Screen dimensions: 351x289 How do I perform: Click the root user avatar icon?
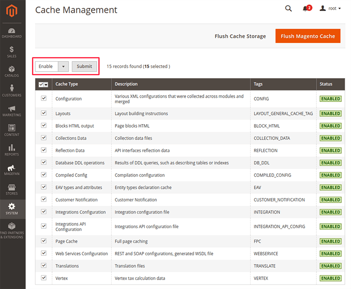point(322,8)
